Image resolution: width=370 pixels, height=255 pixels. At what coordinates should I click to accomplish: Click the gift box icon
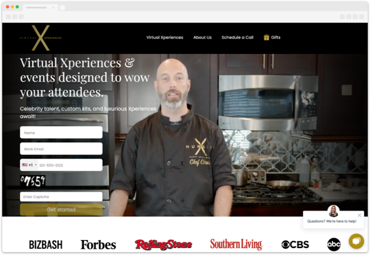[266, 37]
